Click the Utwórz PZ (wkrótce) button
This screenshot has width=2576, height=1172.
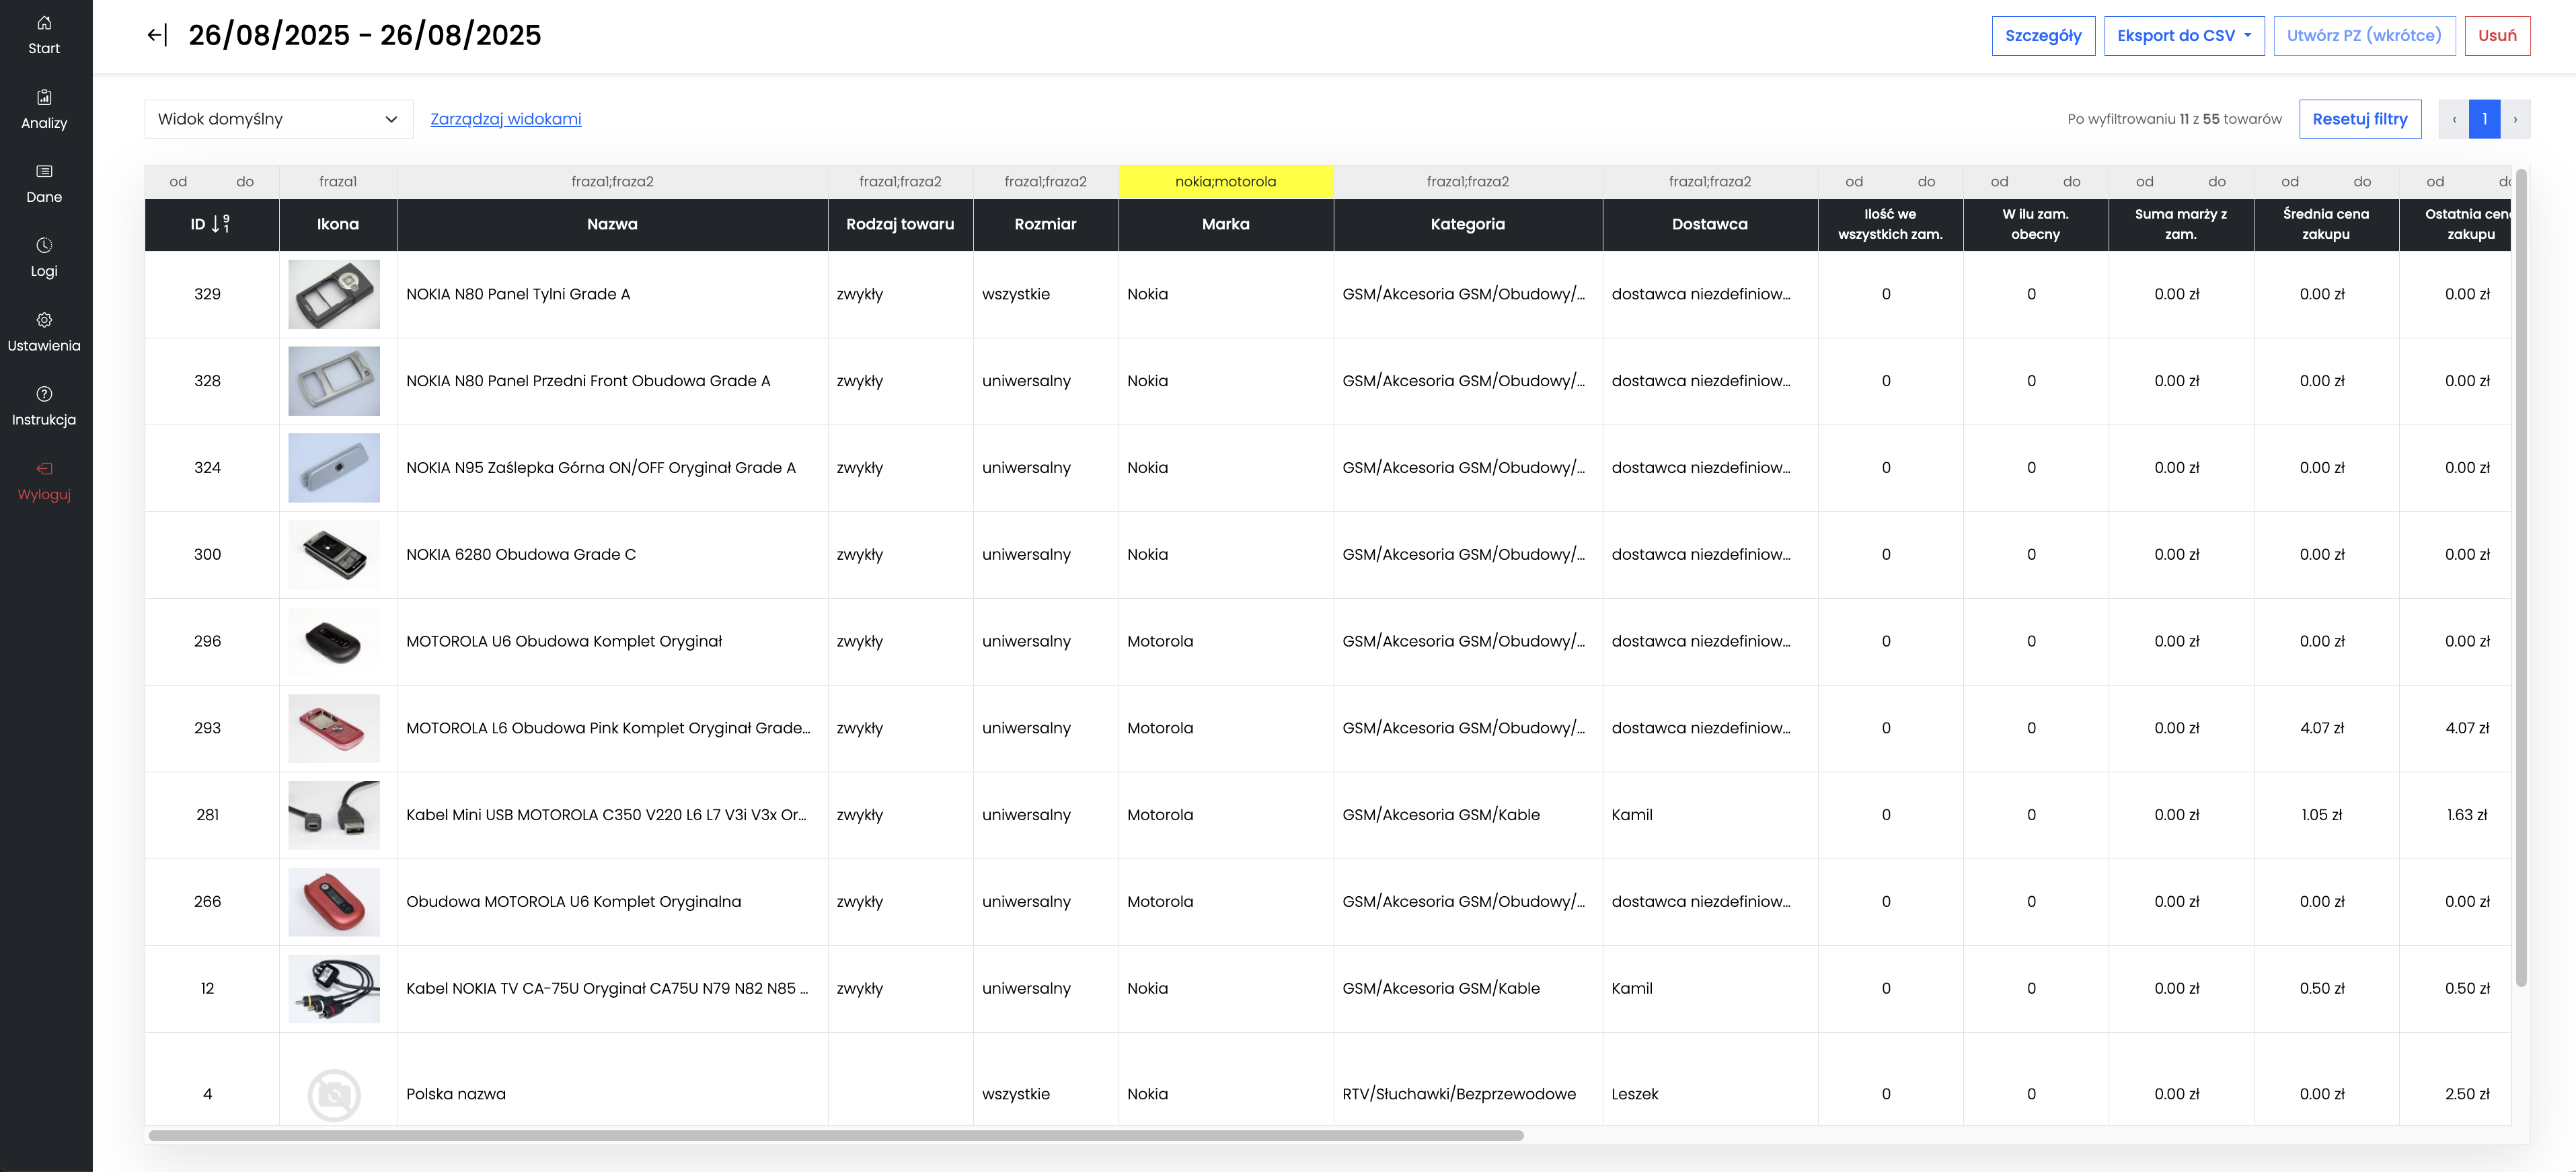(2364, 36)
